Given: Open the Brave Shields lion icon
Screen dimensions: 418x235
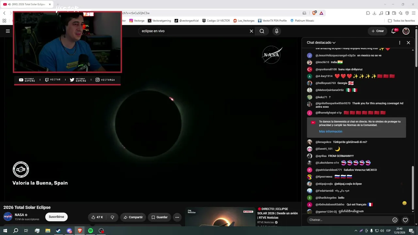Looking at the screenshot, I should pos(314,13).
